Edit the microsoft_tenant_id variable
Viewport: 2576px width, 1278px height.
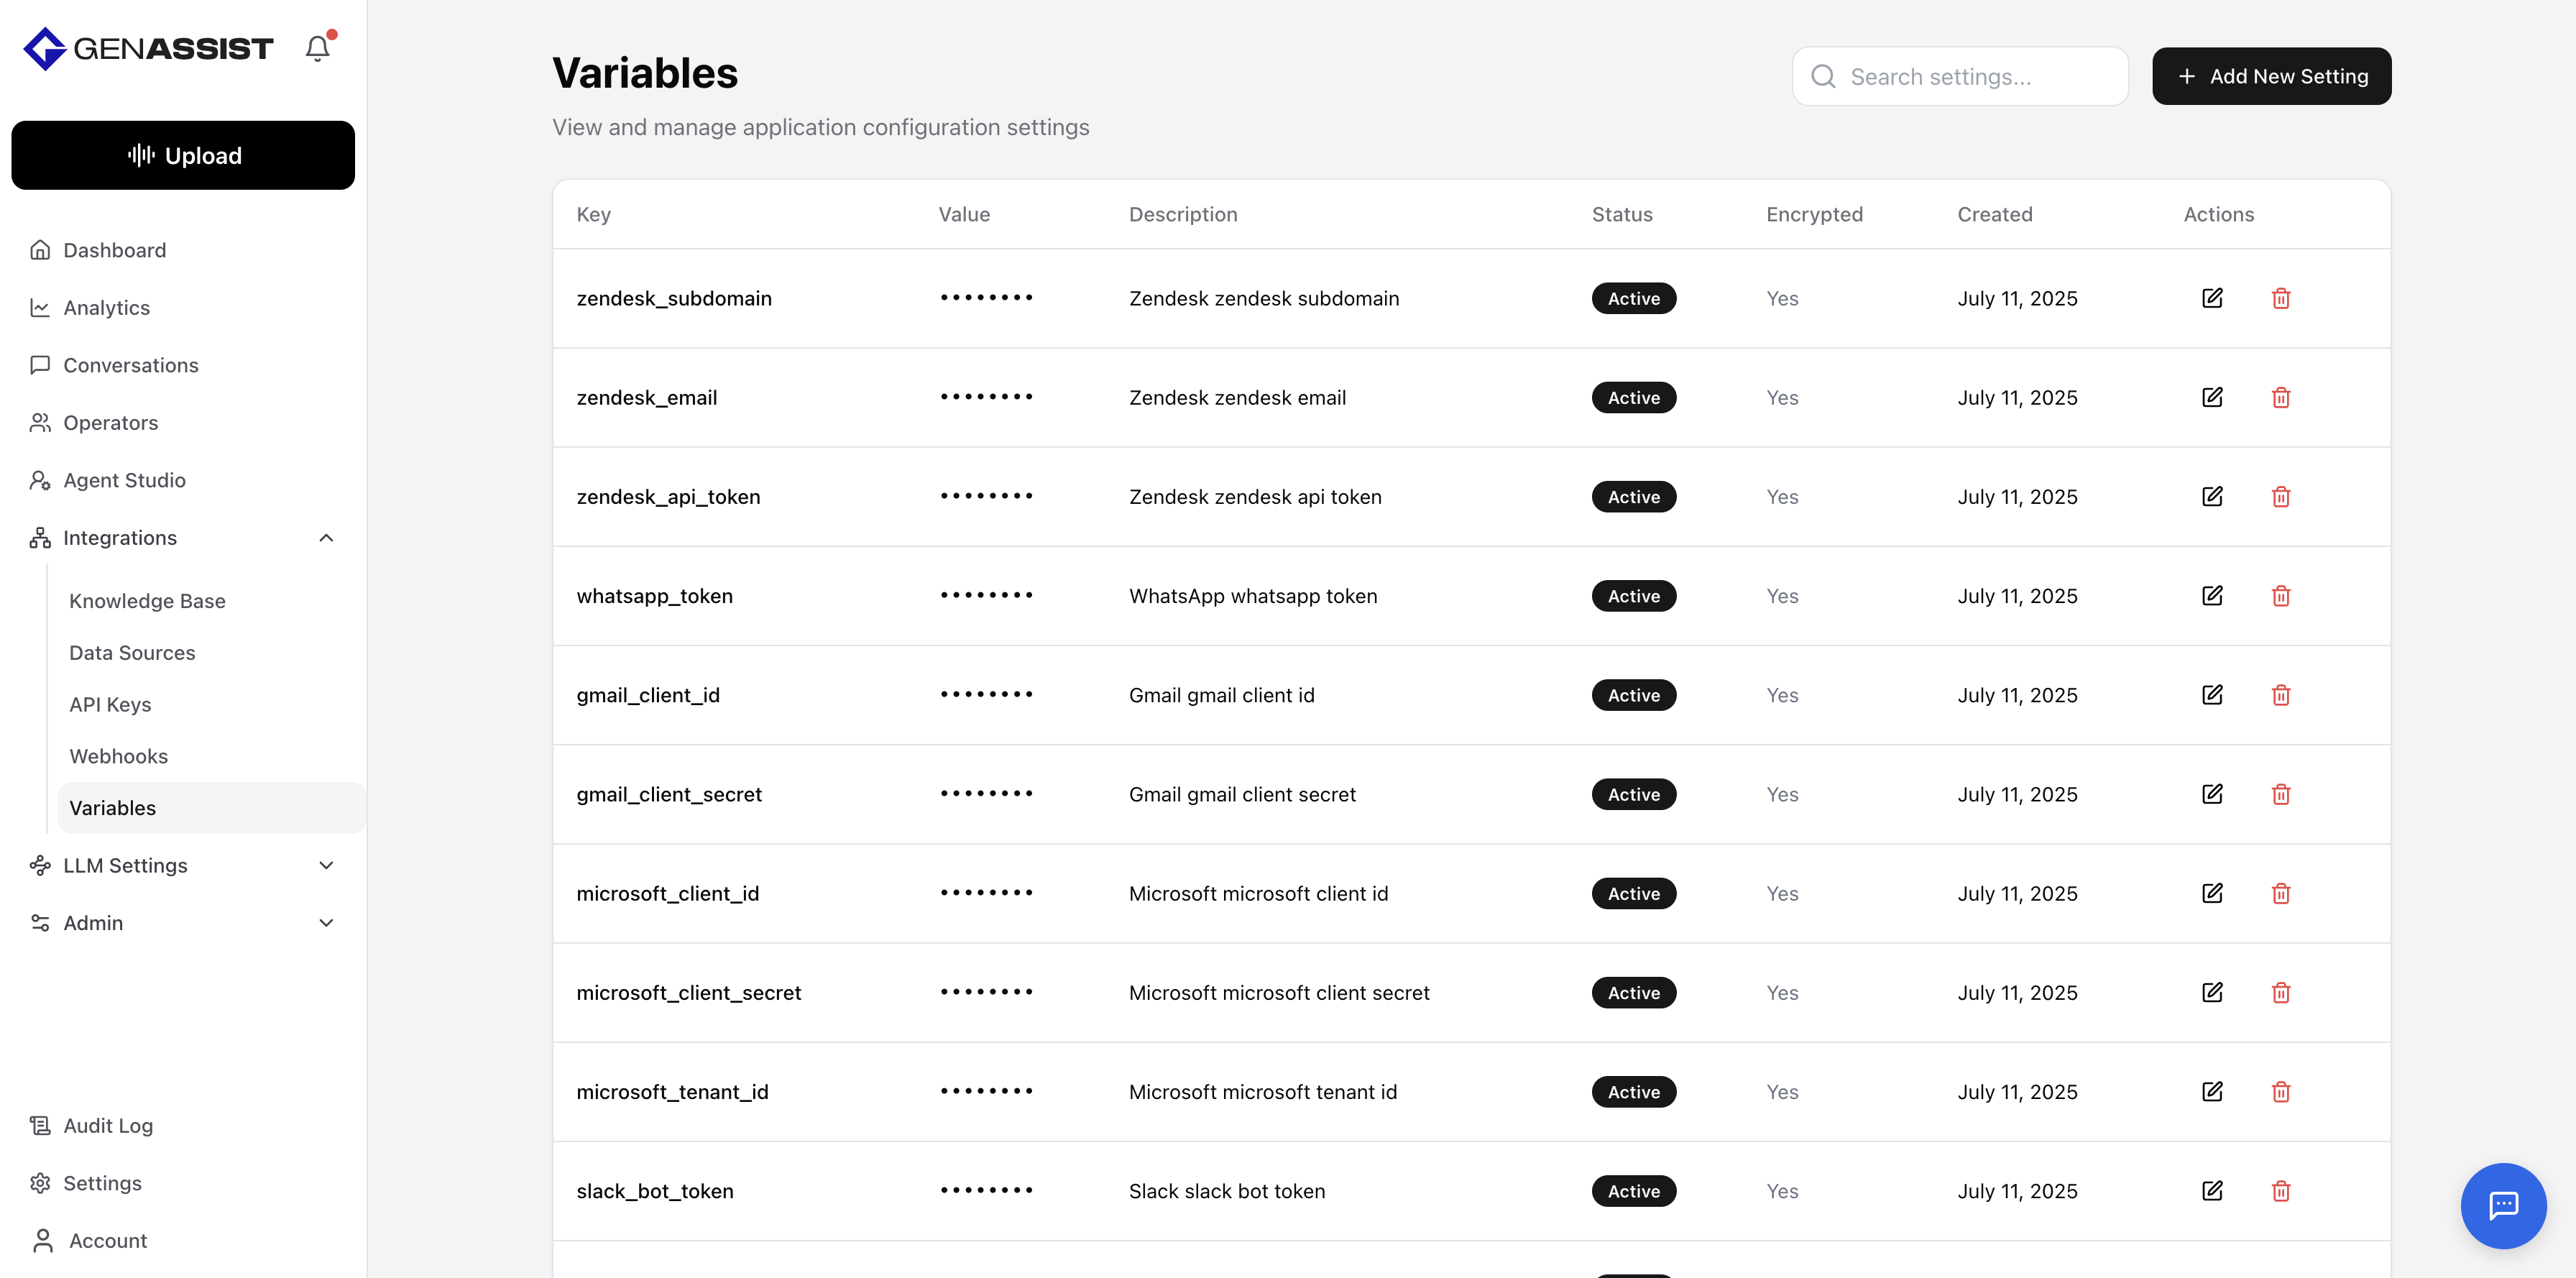[2212, 1092]
